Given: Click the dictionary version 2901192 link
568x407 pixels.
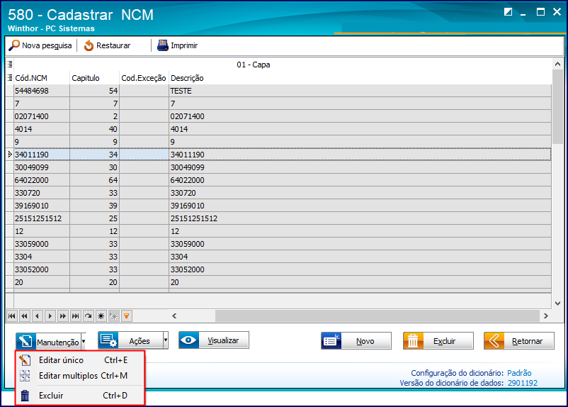Looking at the screenshot, I should (523, 383).
